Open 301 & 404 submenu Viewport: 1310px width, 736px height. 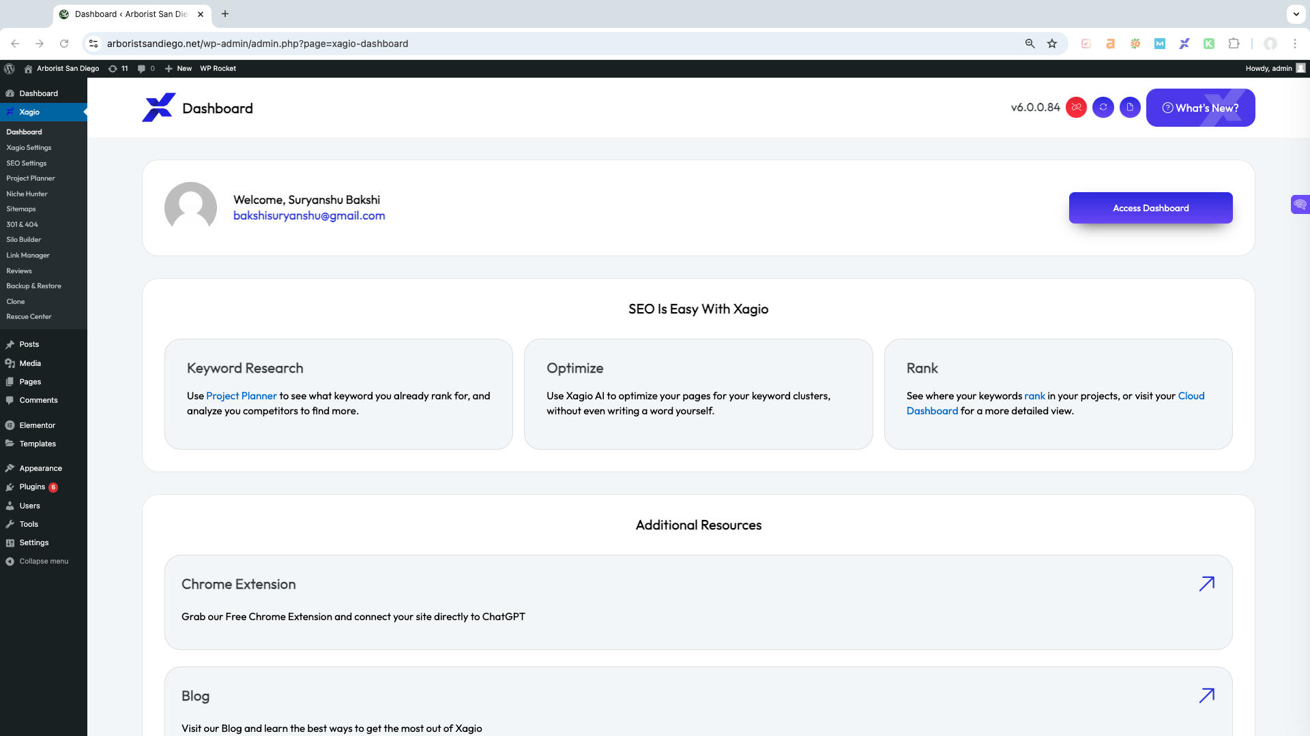pos(23,224)
